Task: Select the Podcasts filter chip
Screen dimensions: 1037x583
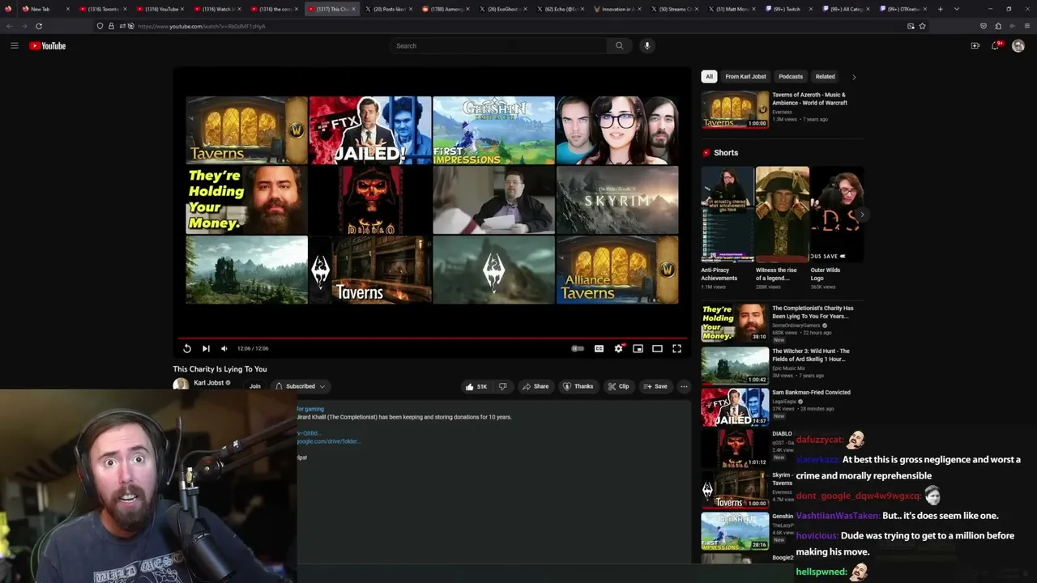Action: click(791, 77)
